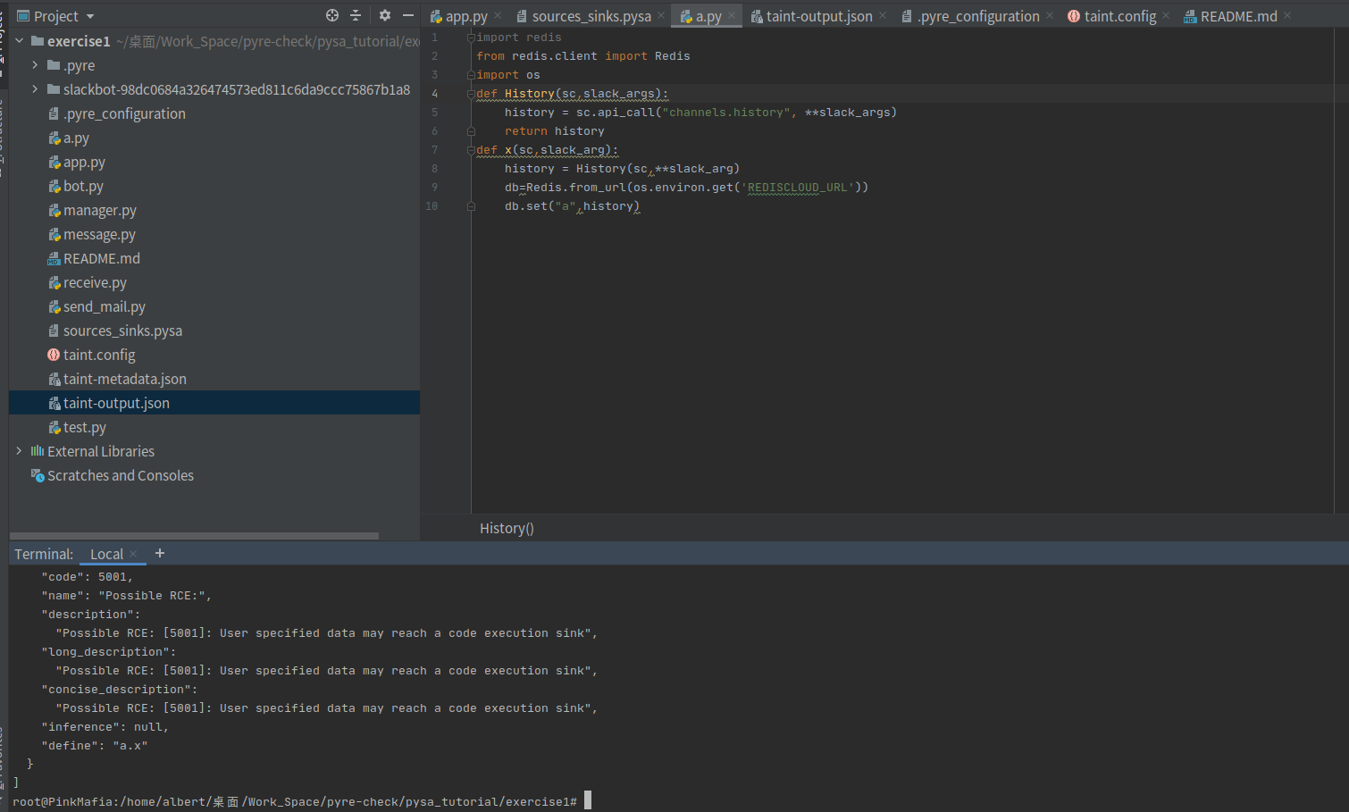Collapse the History function fold marker
Viewport: 1349px width, 812px height.
tap(471, 93)
